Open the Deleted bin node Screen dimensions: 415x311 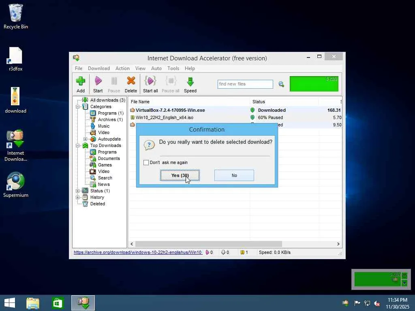pyautogui.click(x=97, y=204)
